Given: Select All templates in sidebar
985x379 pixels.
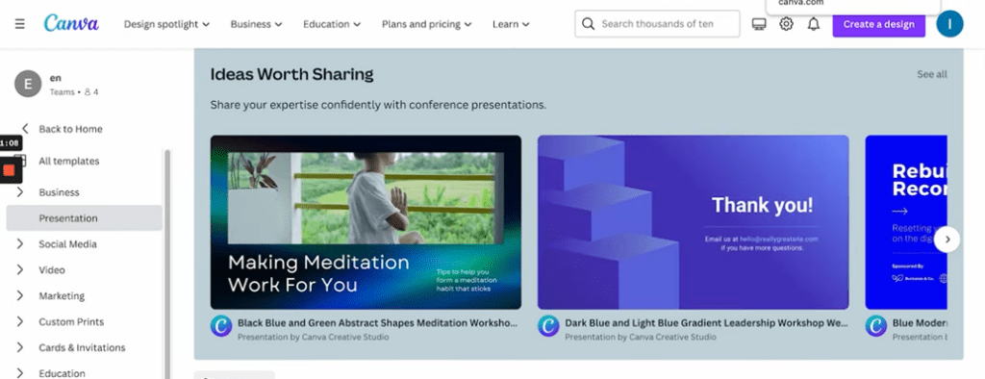Looking at the screenshot, I should pyautogui.click(x=69, y=161).
